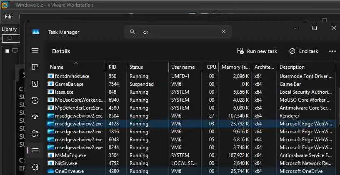Click the Library search box in VMware
The height and width of the screenshot is (175, 340).
11,39
